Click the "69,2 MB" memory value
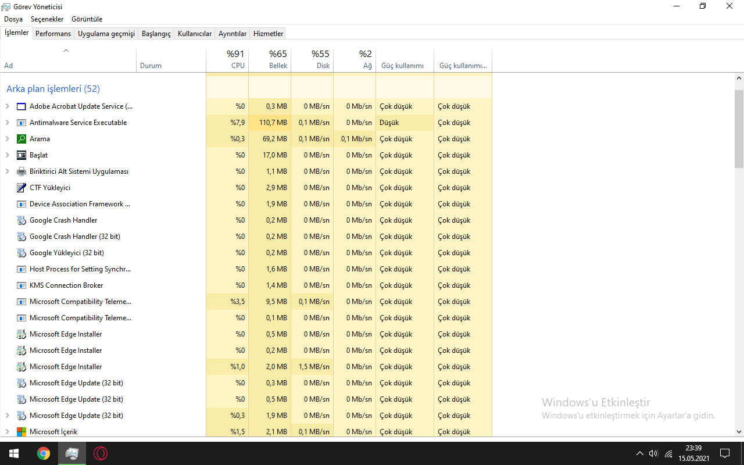744x465 pixels. 275,139
